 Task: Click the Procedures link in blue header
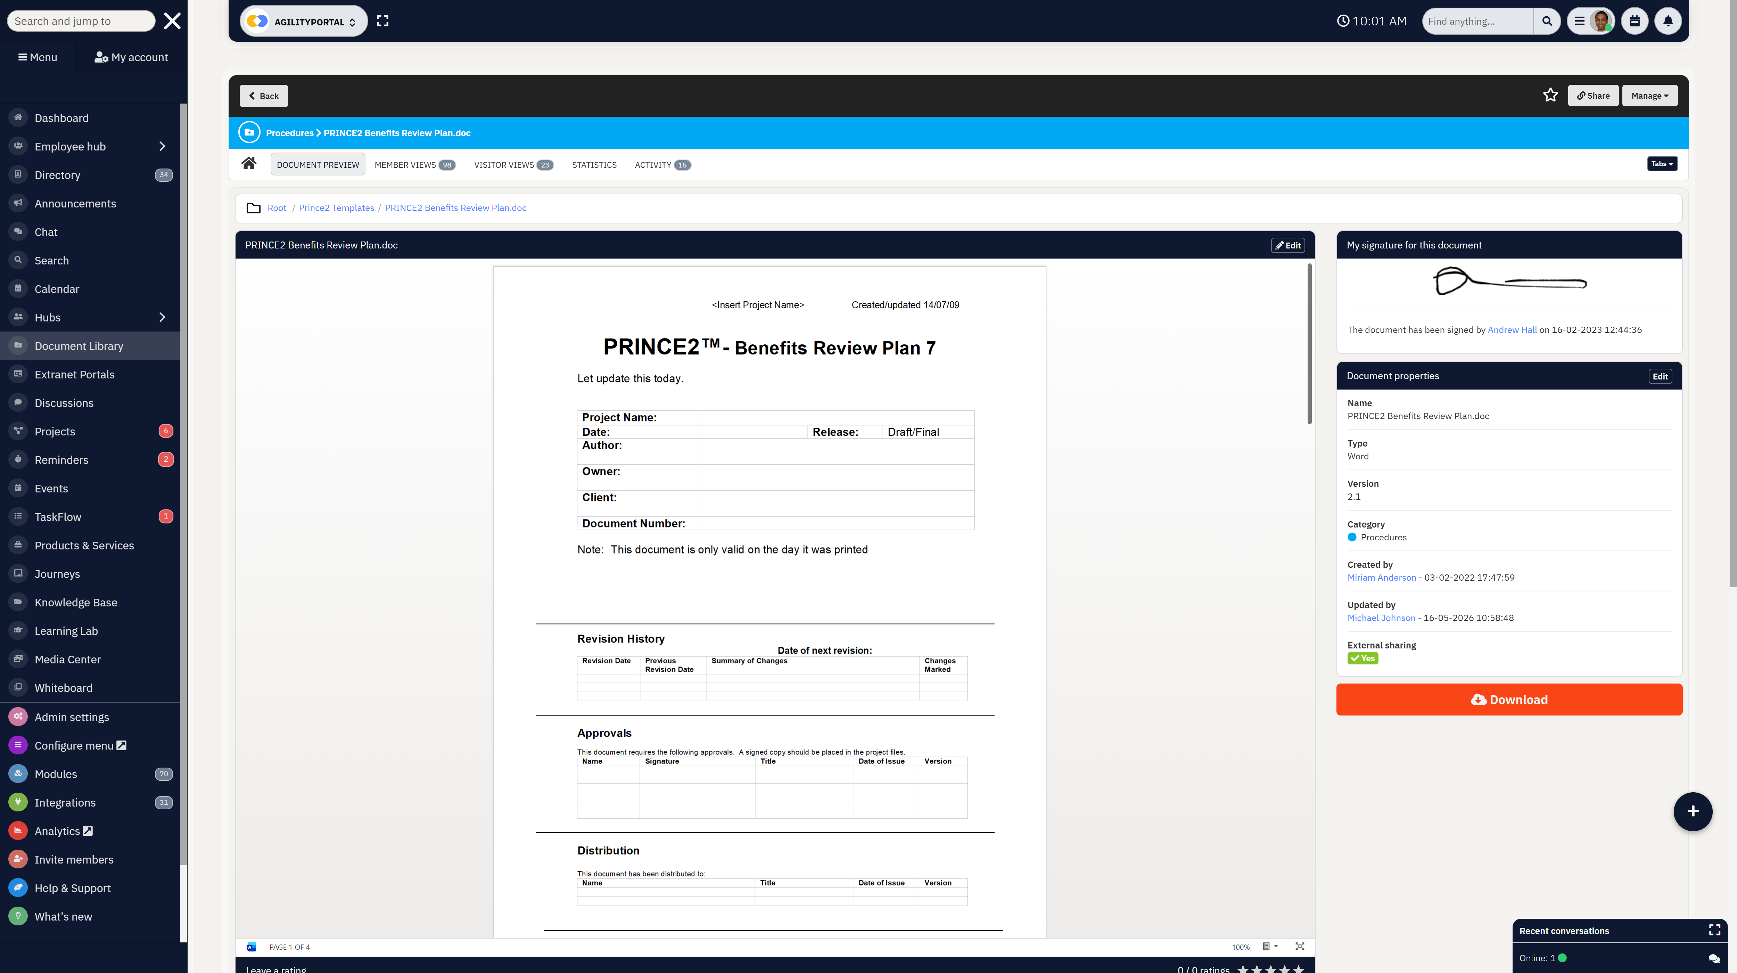[x=289, y=133]
